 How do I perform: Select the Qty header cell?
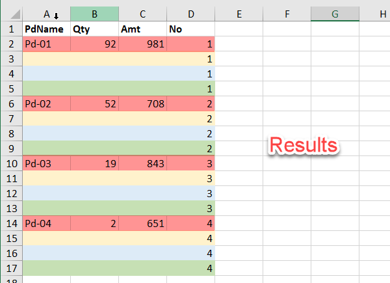pyautogui.click(x=94, y=29)
